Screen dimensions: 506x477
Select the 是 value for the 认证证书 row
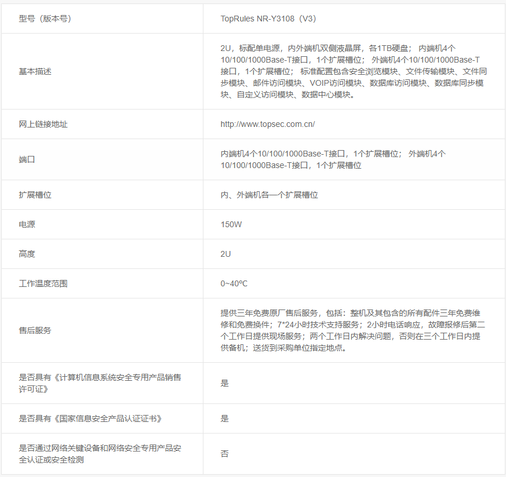tap(225, 418)
